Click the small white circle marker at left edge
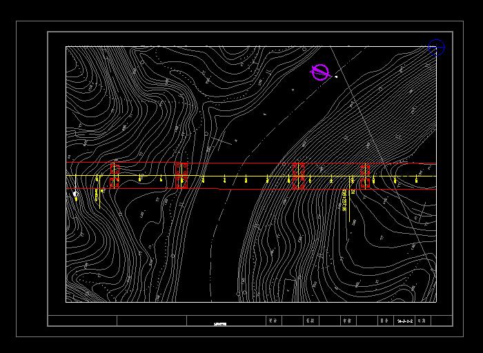The image size is (483, 353). [76, 194]
